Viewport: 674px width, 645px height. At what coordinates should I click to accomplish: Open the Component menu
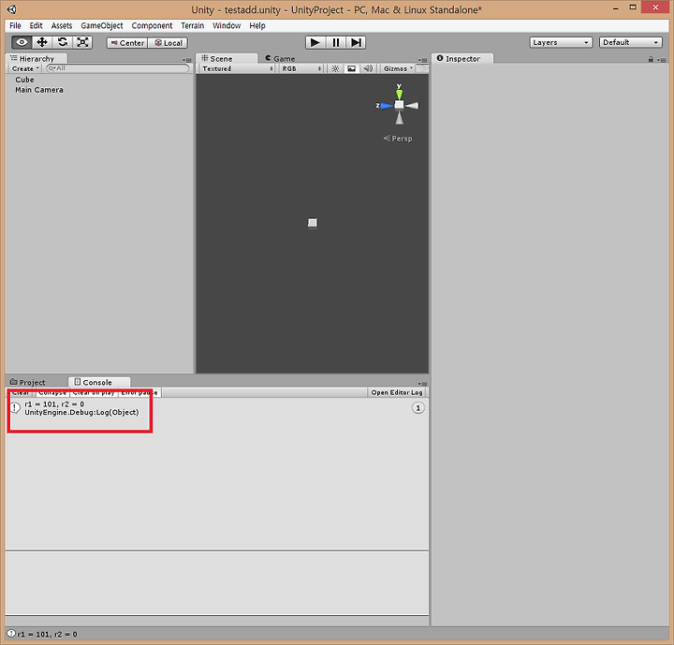(x=152, y=26)
